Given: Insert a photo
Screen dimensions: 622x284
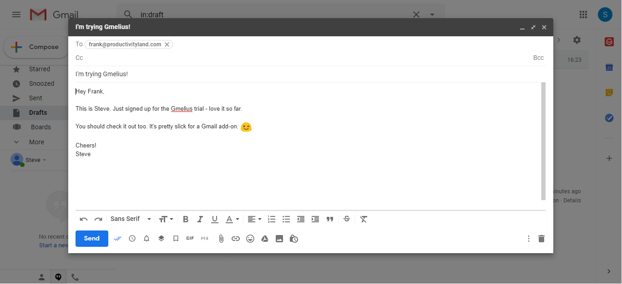Looking at the screenshot, I should 279,239.
